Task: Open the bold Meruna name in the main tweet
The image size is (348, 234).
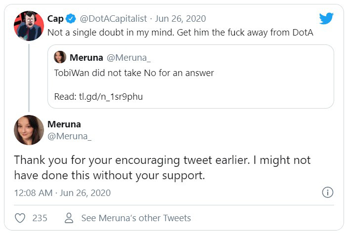Action: pyautogui.click(x=64, y=124)
